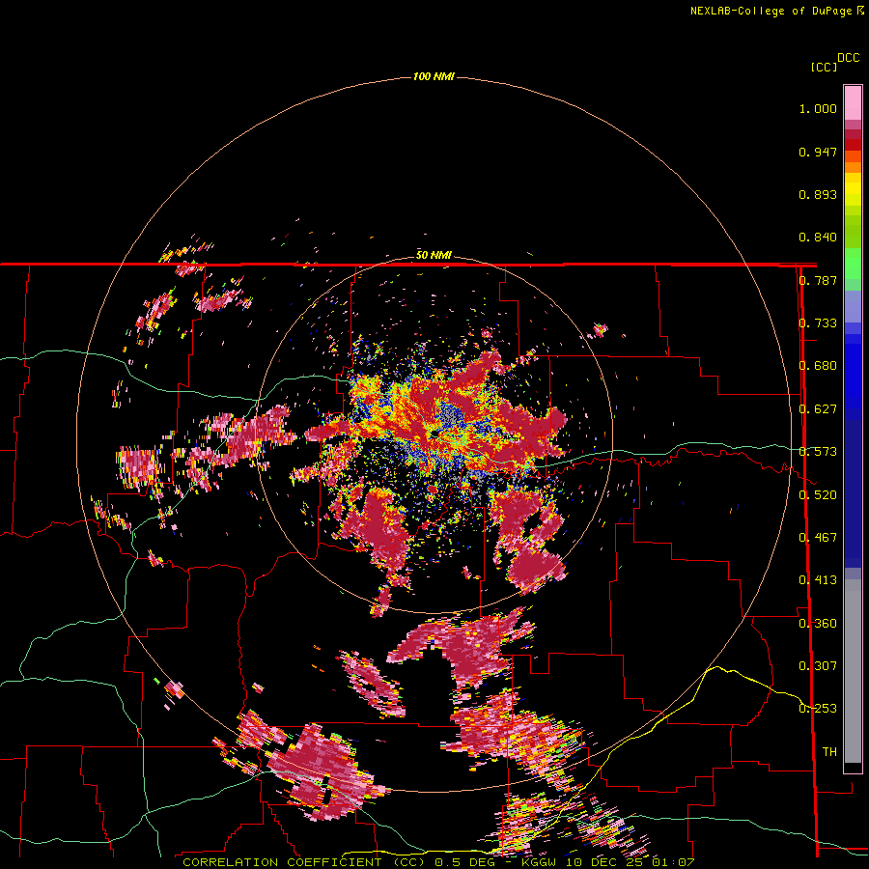Click the 0.413 value on the color scale
Screen dimensions: 869x869
point(818,580)
